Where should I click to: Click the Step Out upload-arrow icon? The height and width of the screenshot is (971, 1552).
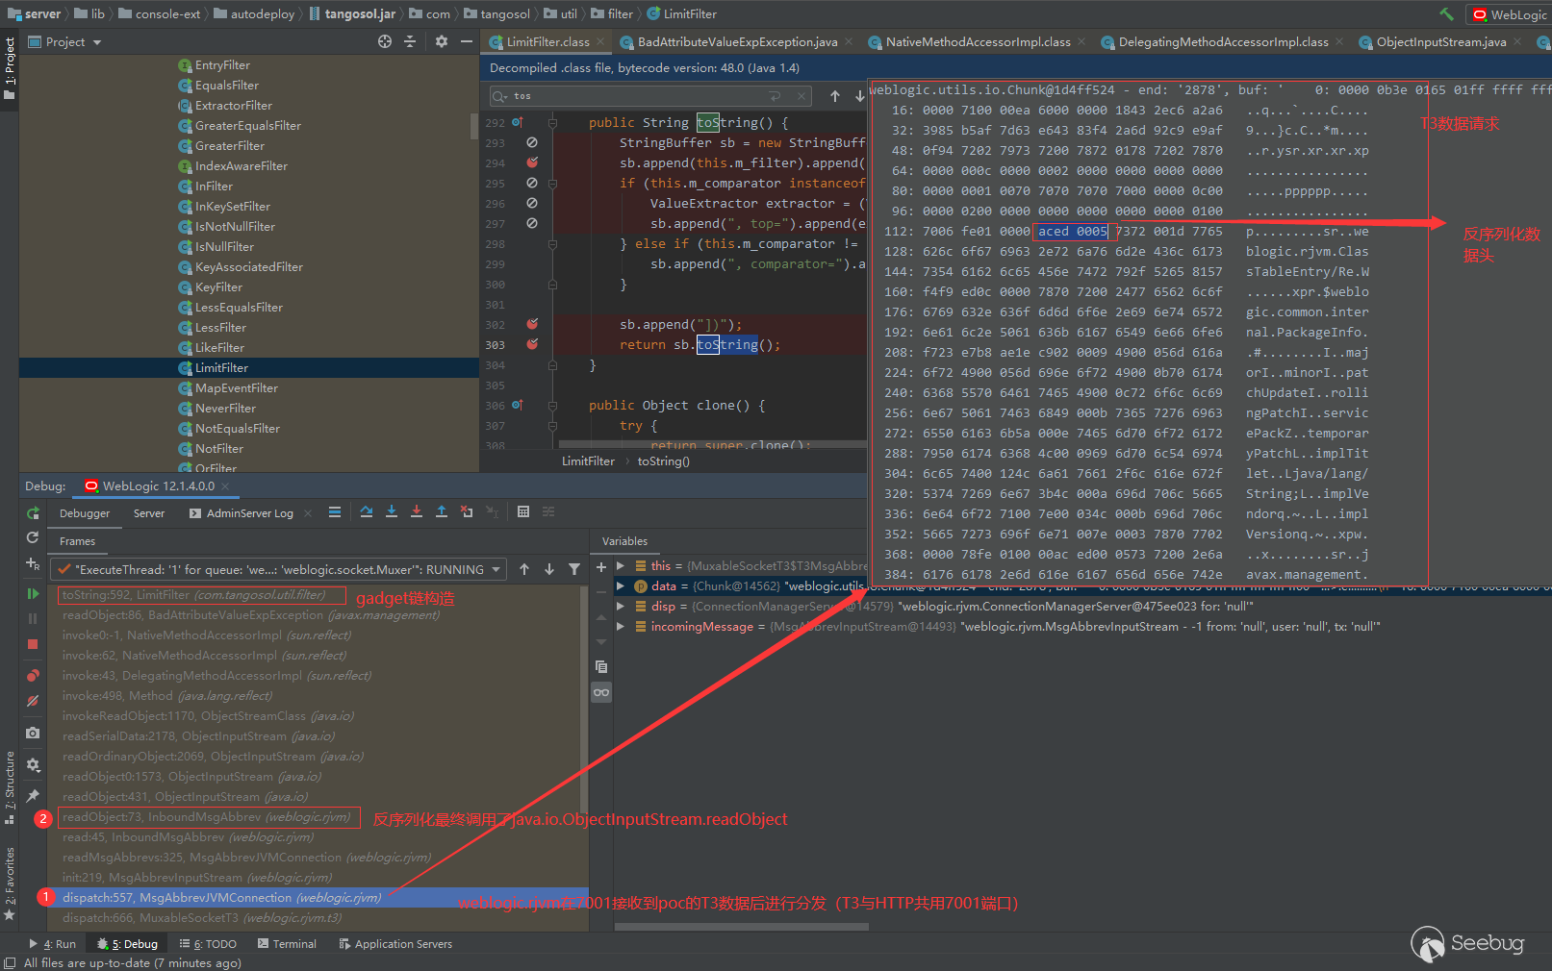[x=442, y=512]
